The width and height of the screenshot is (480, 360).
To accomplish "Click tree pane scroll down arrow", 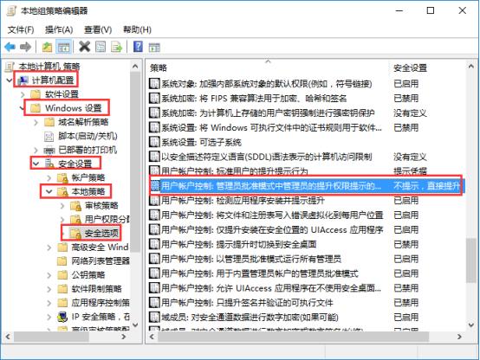I will pos(135,325).
